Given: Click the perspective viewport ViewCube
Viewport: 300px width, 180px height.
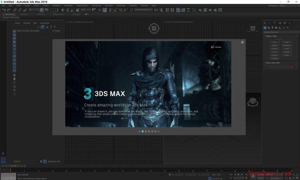Looking at the screenshot, I should click(x=253, y=102).
